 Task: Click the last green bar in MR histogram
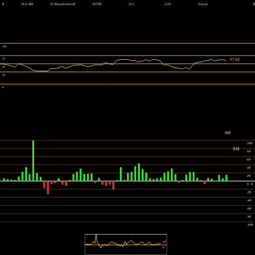point(226,178)
